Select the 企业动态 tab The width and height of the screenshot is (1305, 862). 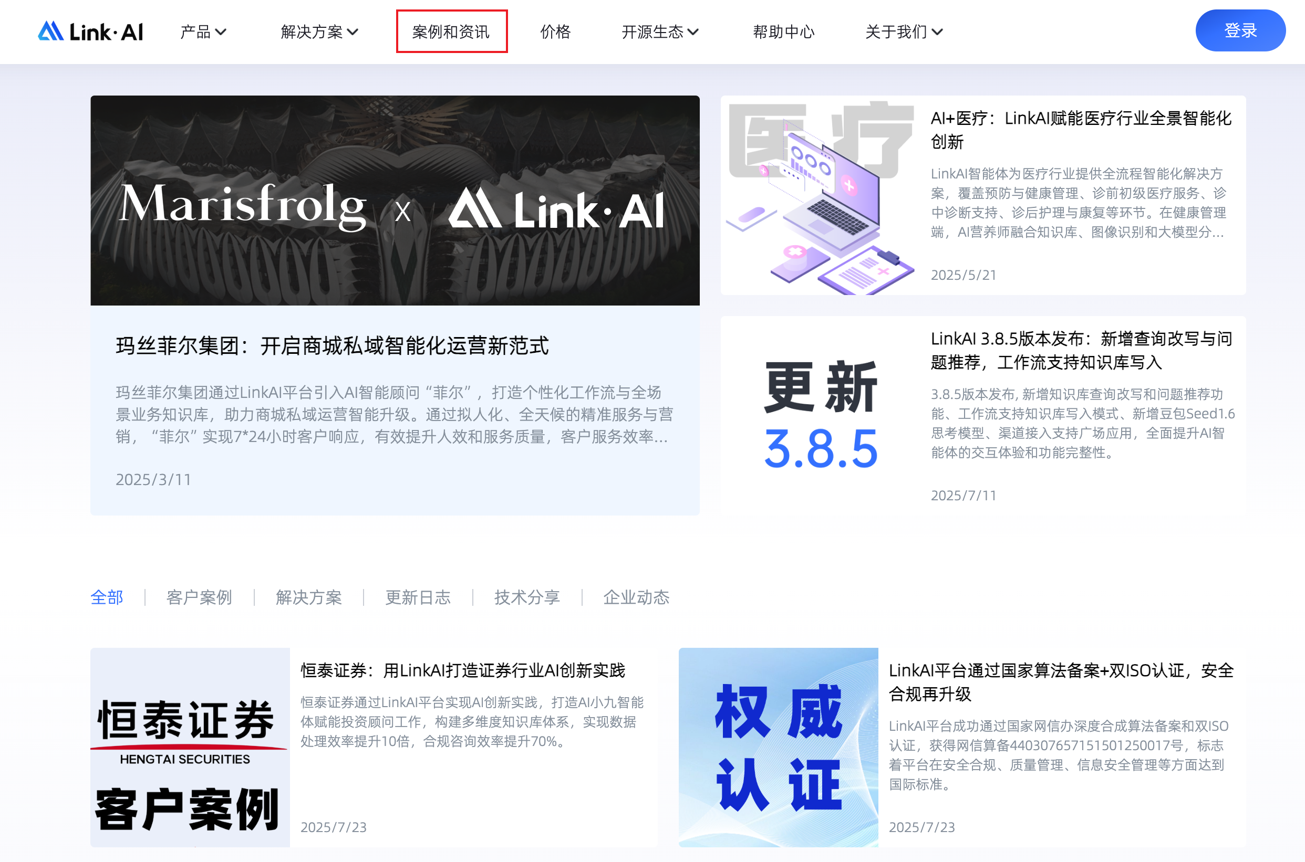tap(637, 597)
